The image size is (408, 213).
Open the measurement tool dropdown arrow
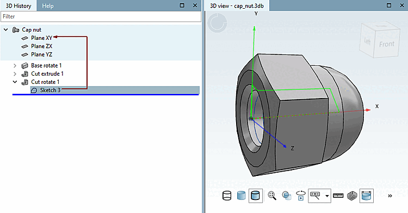(327, 196)
